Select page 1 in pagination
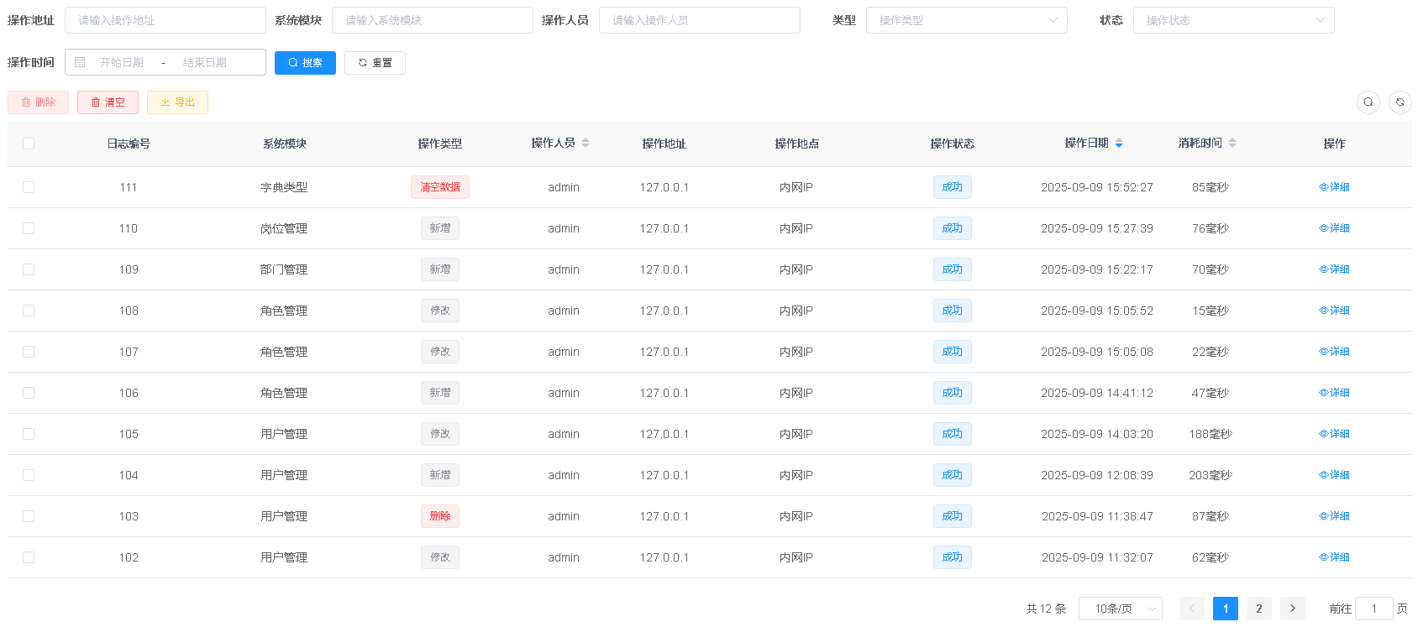 [1226, 609]
